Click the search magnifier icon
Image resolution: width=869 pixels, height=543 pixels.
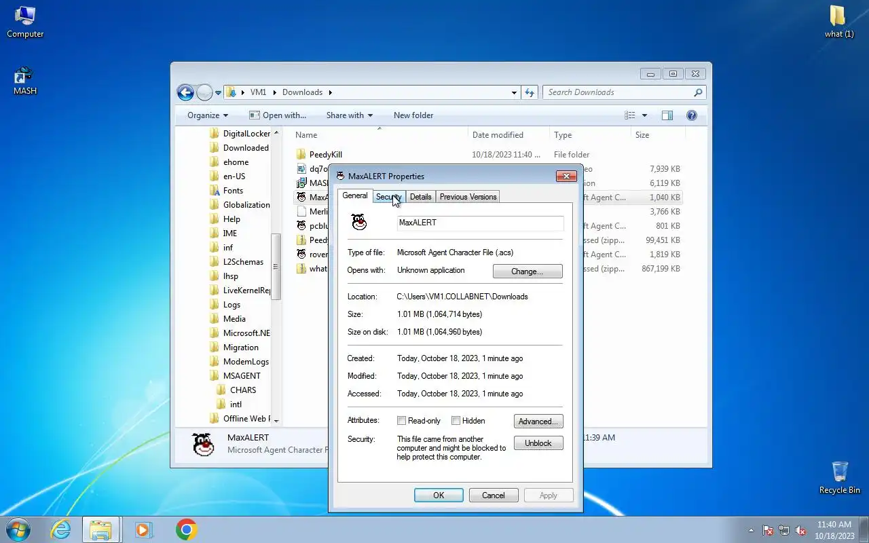click(698, 92)
